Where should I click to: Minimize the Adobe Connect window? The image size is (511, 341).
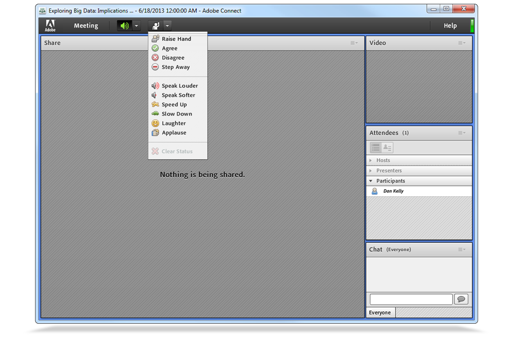[433, 9]
